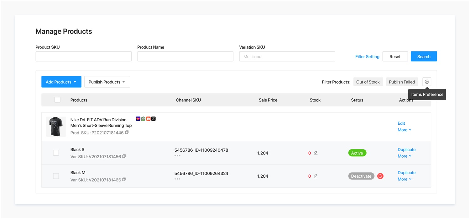Copy variation SKU V202107181466
This screenshot has width=470, height=219.
[124, 180]
